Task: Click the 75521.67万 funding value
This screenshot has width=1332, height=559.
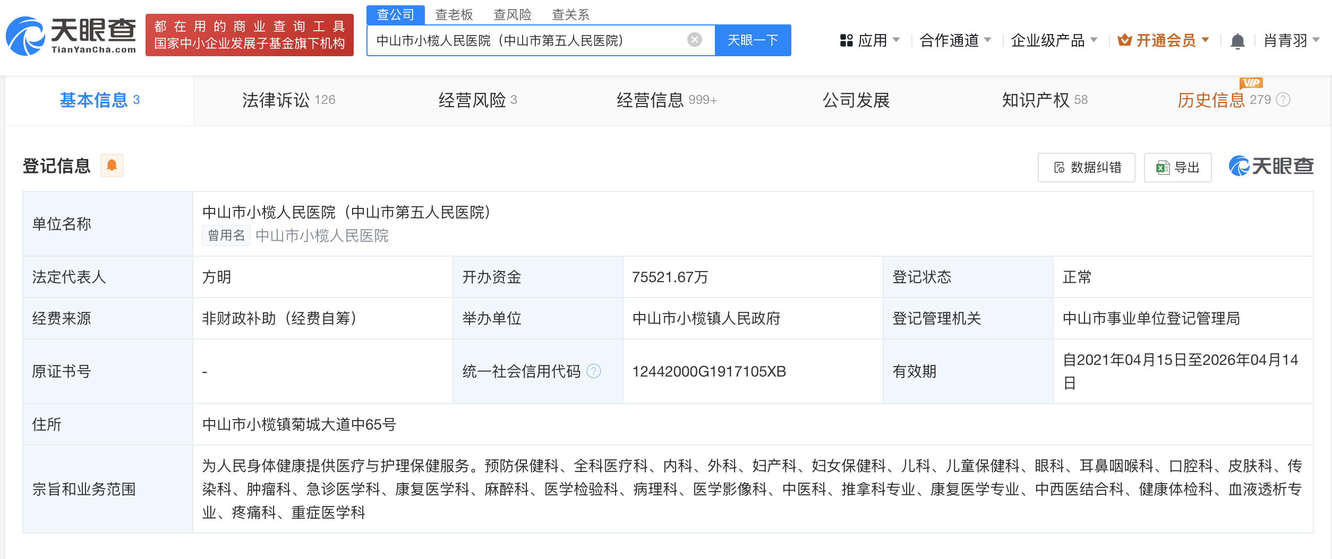Action: (670, 277)
